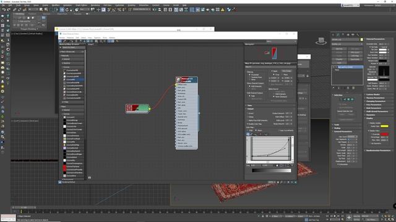Viewport: 396px width, 222px height.
Task: Click the Redo arrow in main toolbar
Action: (x=9, y=10)
